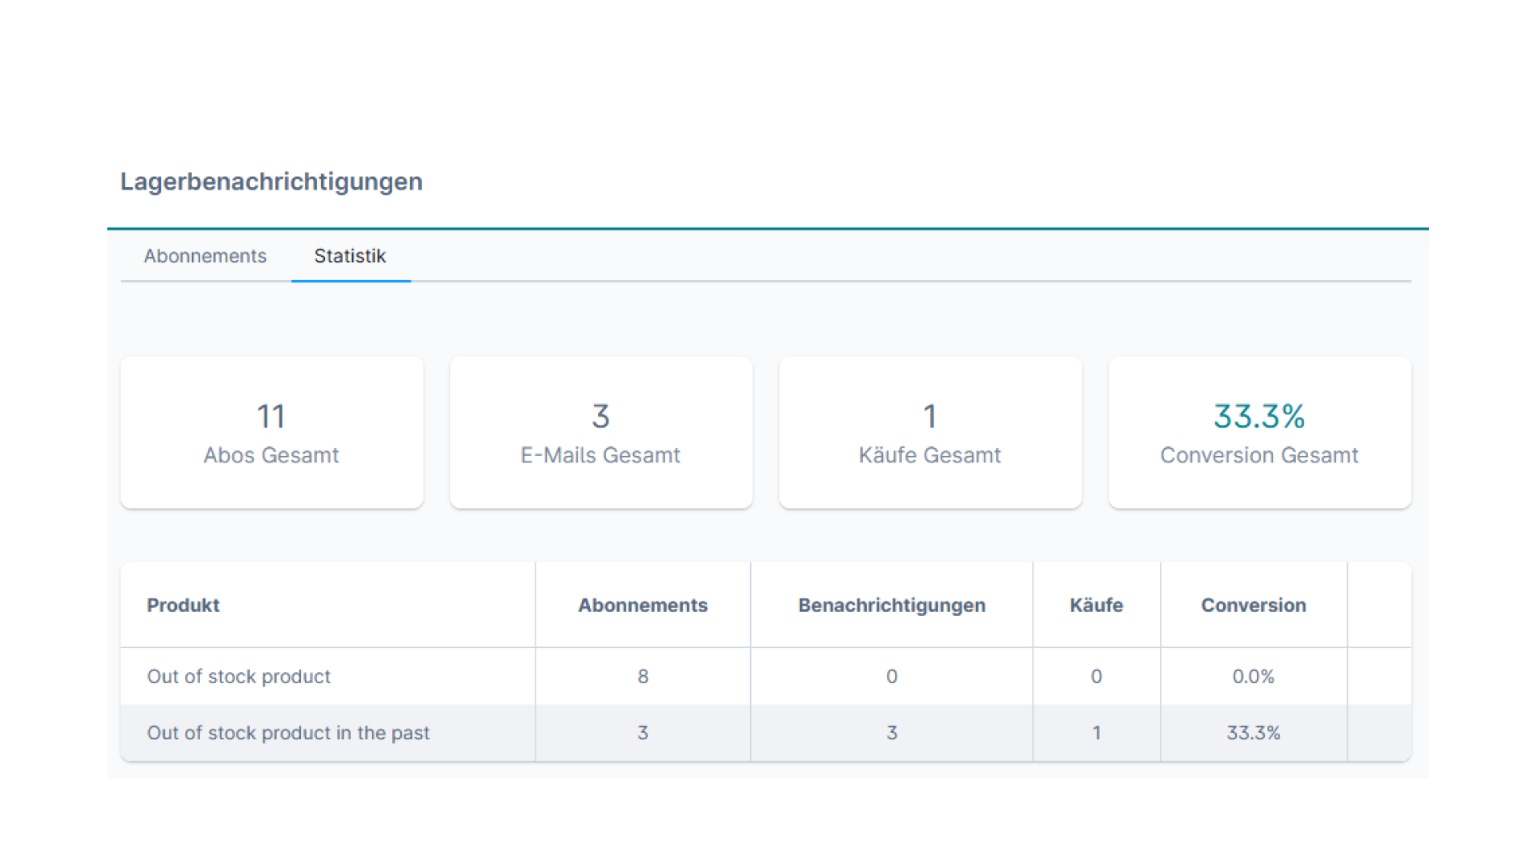Select the Out of stock product row
Screen dimensions: 1537x864
coord(239,677)
